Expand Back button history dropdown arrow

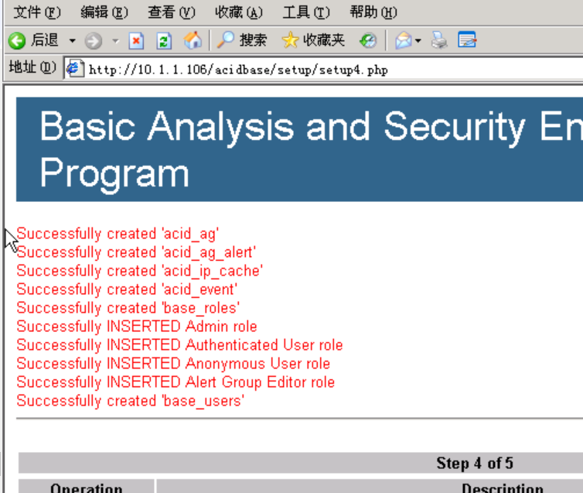coord(73,40)
